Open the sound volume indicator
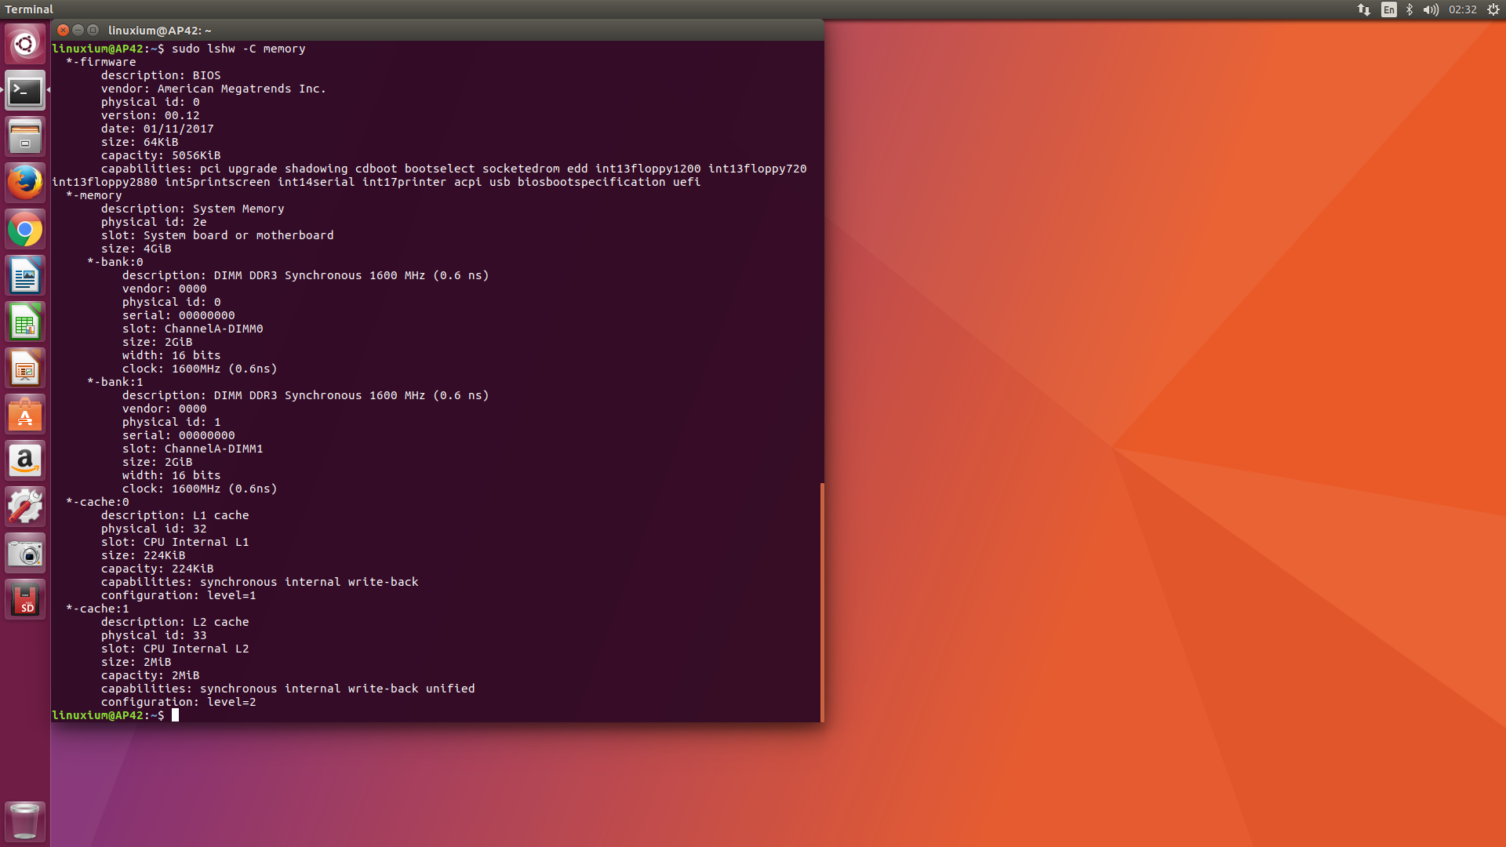Screen dimensions: 1506x847 (1431, 9)
